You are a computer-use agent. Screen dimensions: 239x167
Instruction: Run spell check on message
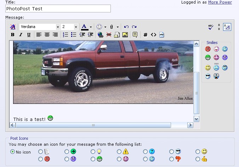[211, 27]
